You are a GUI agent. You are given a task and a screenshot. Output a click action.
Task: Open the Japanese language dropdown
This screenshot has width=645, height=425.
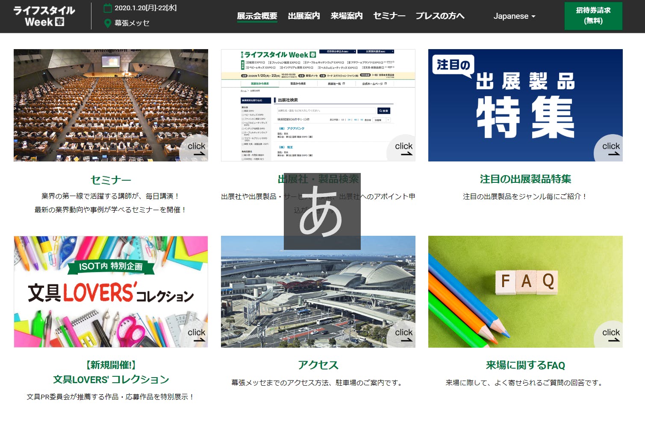(x=514, y=16)
